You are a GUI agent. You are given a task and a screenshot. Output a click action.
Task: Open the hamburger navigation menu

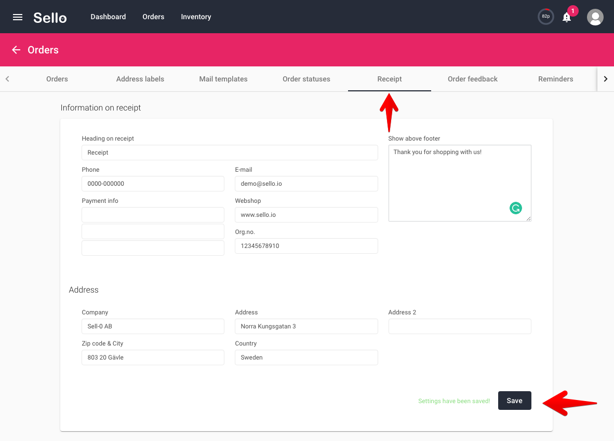coord(17,17)
